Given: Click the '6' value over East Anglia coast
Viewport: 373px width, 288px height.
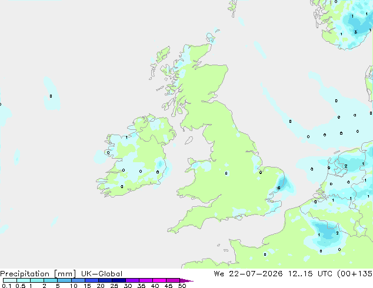Looking at the screenshot, I should (x=279, y=188).
